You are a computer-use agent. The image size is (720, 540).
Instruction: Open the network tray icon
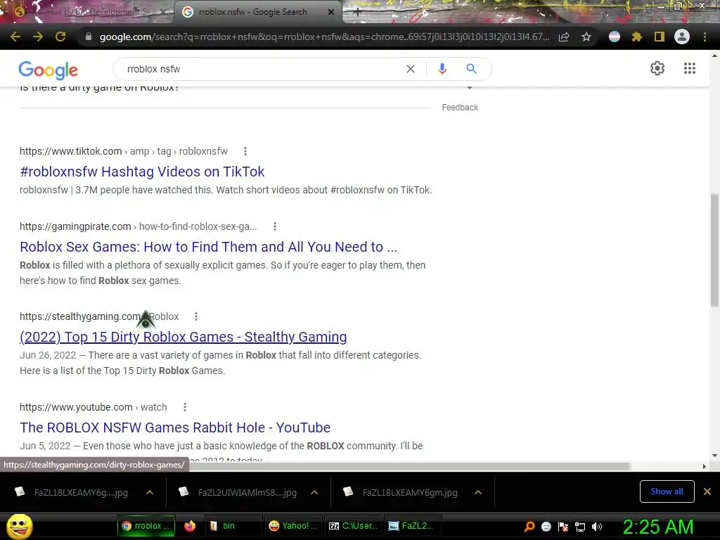580,527
